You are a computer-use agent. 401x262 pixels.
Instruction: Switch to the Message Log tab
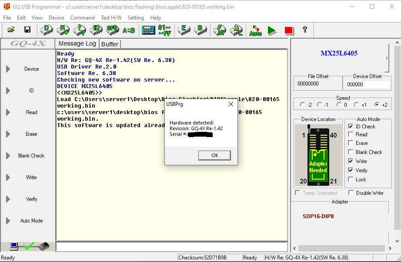(x=77, y=44)
